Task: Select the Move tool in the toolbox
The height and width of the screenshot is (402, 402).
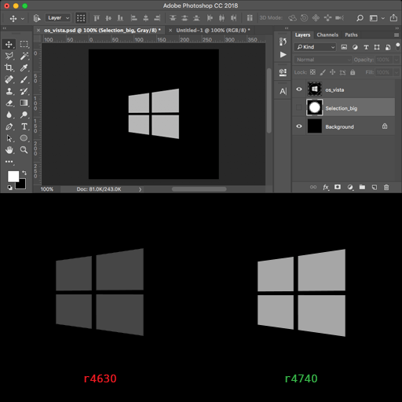Action: click(9, 44)
